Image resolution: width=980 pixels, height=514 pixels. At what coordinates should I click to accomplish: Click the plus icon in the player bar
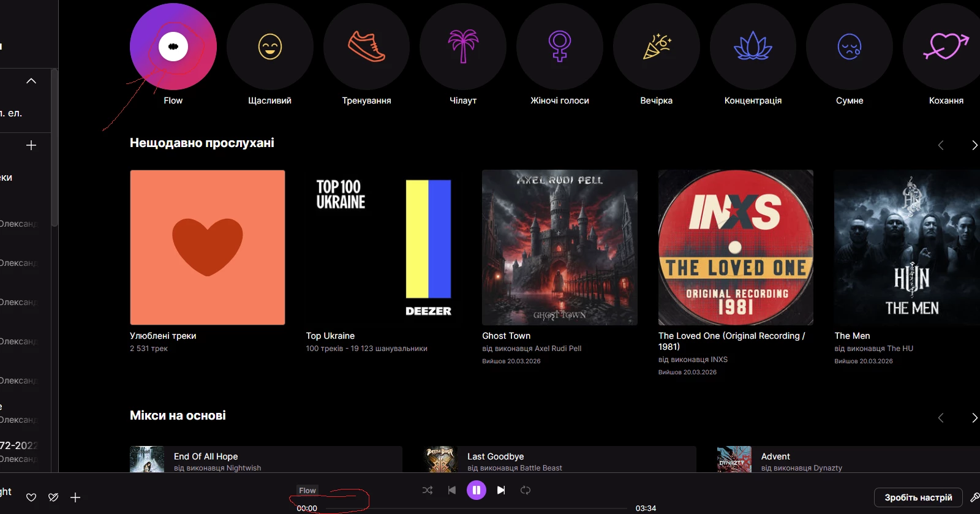tap(75, 497)
